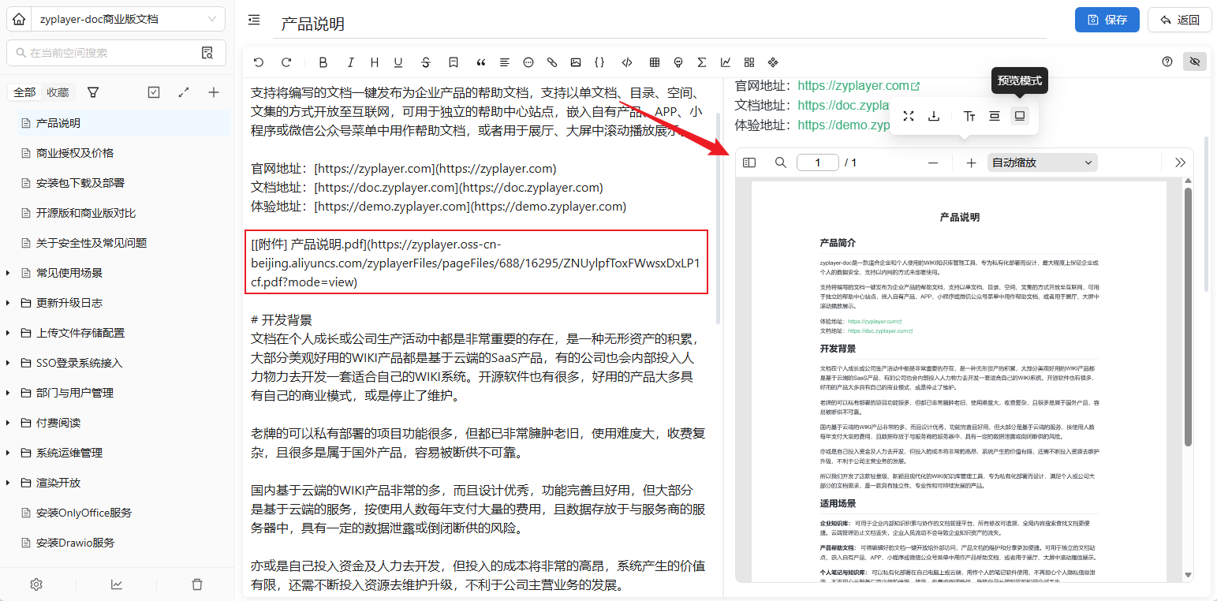Click the search in current space field
This screenshot has height=601, width=1217.
[x=110, y=53]
